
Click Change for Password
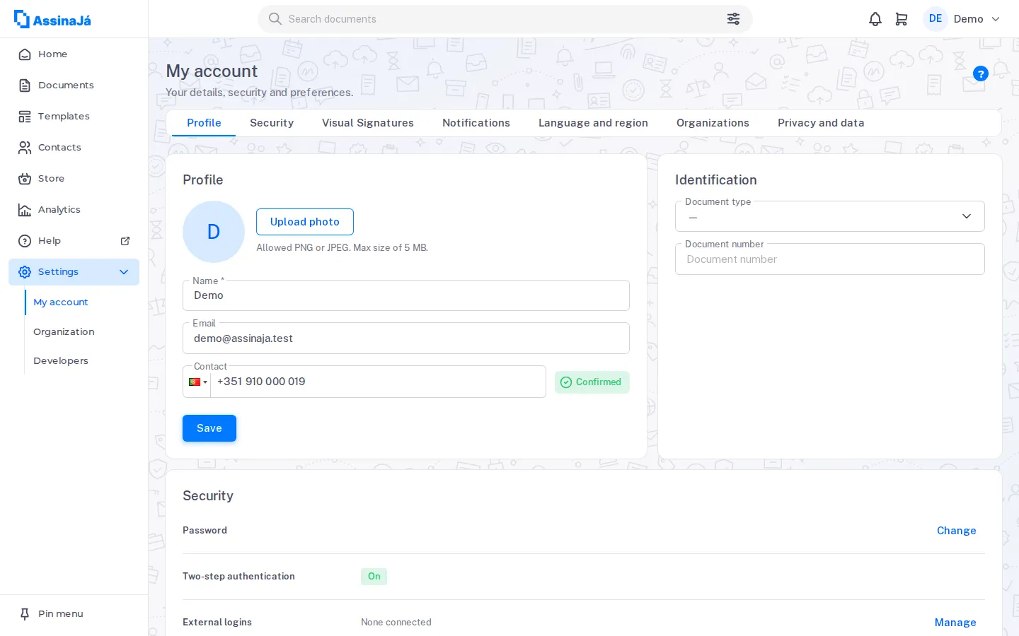click(957, 531)
